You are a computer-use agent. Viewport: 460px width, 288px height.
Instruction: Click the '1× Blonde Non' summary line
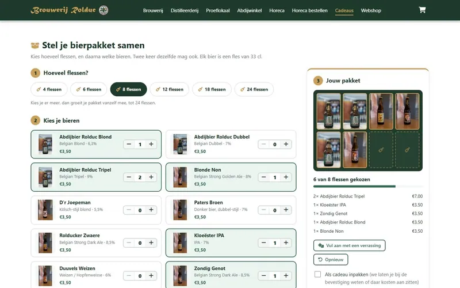[368, 231]
